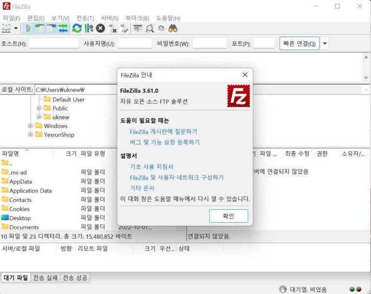
Task: Open the Site Manager icon
Action: [x=6, y=28]
